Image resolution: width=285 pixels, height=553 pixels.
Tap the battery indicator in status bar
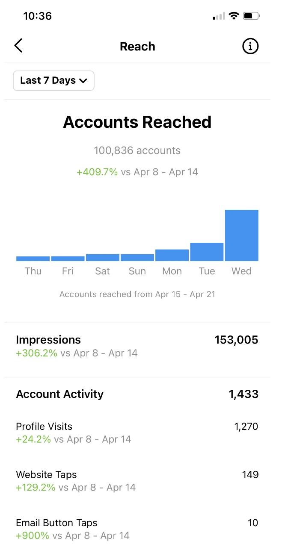[250, 15]
